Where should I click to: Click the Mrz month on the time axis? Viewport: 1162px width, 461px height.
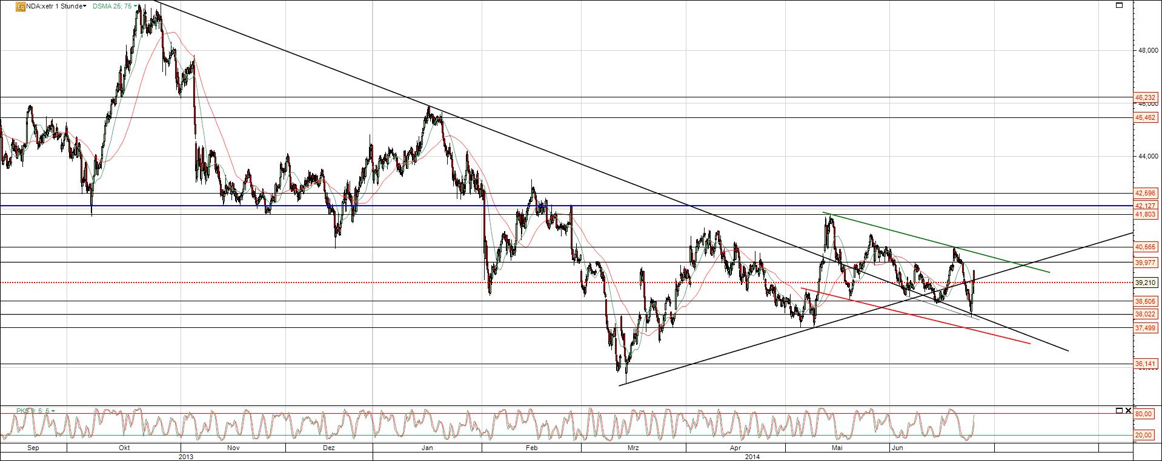pos(634,448)
